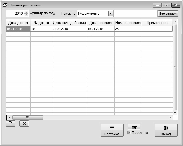183x146 pixels.
Task: Expand the Поиск по search field dropdown
Action: coord(111,14)
